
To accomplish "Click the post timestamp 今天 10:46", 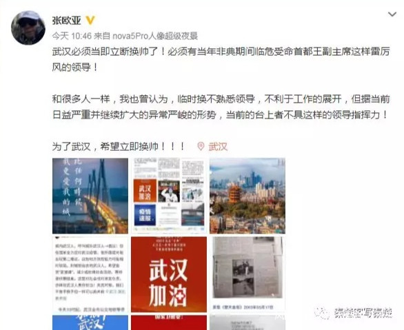I will 72,36.
